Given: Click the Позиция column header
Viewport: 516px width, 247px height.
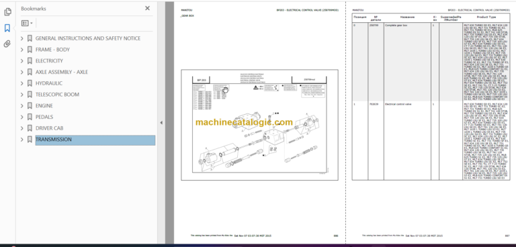Looking at the screenshot, I should coord(360,17).
